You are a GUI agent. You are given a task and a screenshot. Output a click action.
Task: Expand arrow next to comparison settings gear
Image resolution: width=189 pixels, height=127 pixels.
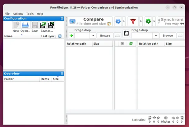[124, 21]
